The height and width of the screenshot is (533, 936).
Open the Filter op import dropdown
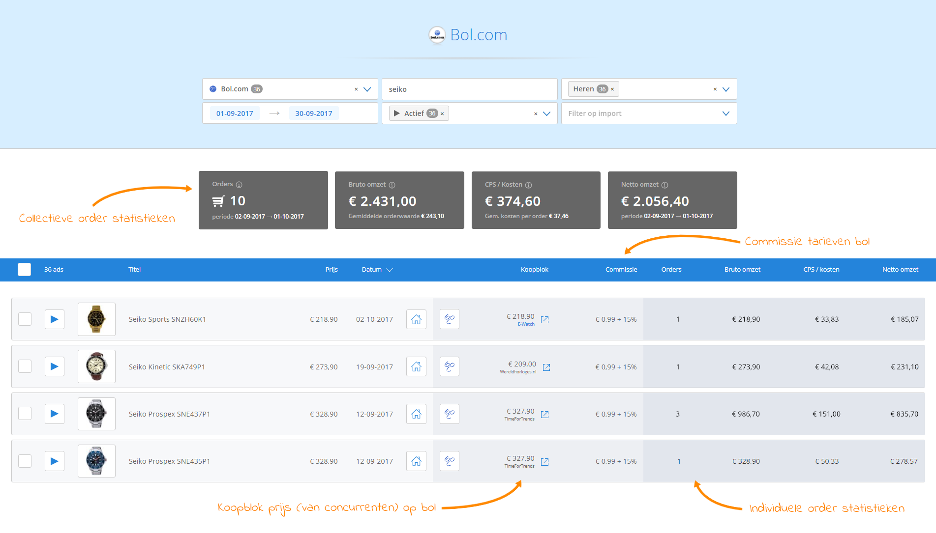tap(649, 113)
